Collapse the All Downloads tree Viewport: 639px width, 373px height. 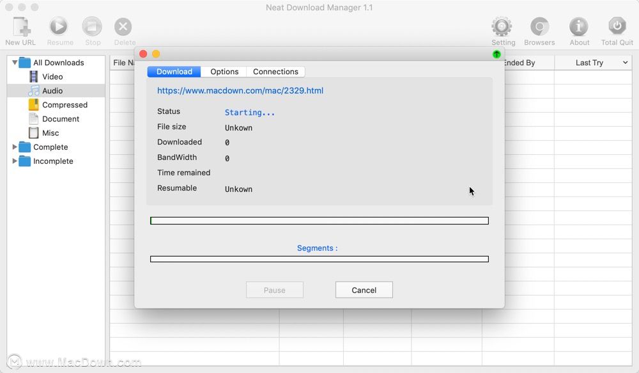pyautogui.click(x=15, y=63)
